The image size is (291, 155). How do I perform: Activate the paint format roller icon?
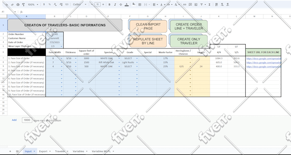click(x=24, y=4)
